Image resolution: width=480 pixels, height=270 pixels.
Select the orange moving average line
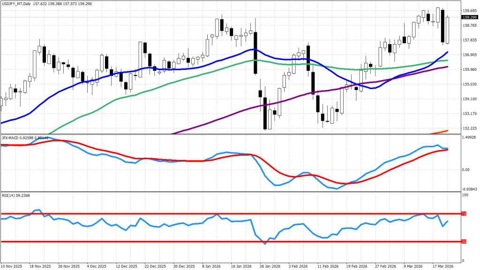pyautogui.click(x=441, y=131)
